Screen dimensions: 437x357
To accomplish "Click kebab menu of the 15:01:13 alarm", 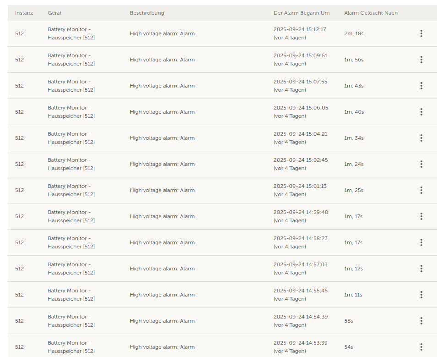I will point(421,190).
